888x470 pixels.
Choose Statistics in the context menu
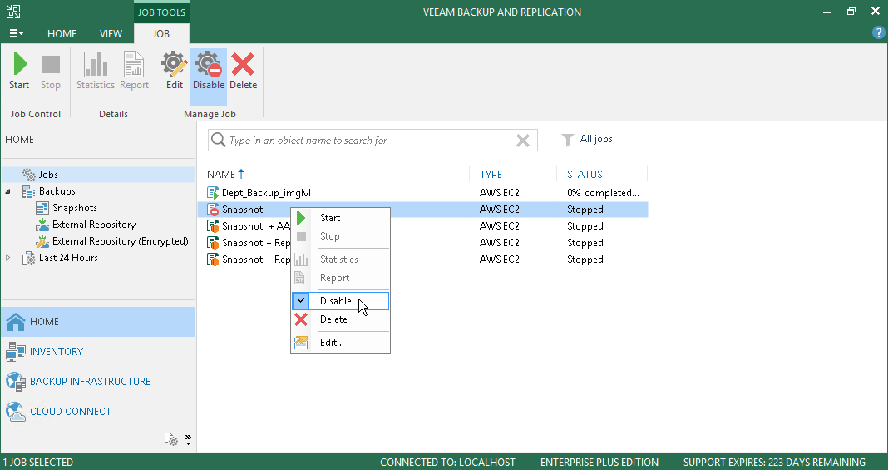pyautogui.click(x=340, y=260)
